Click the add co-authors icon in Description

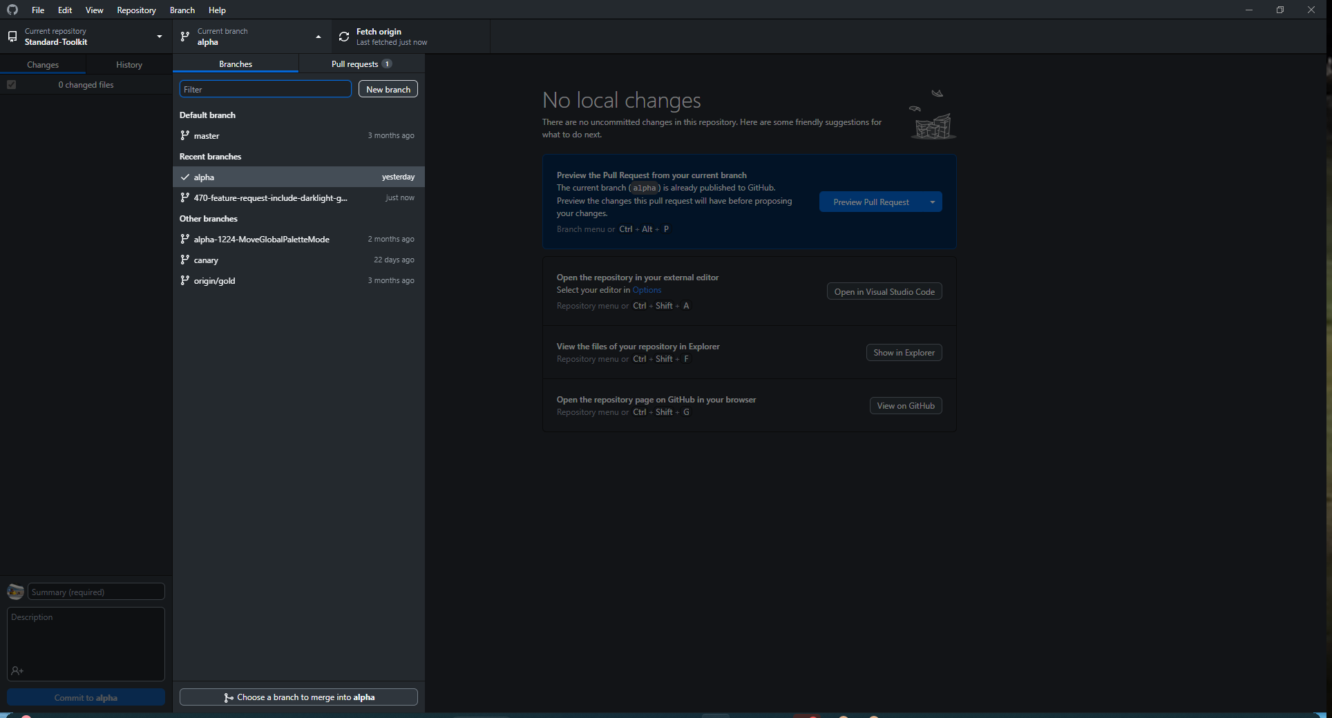coord(17,671)
